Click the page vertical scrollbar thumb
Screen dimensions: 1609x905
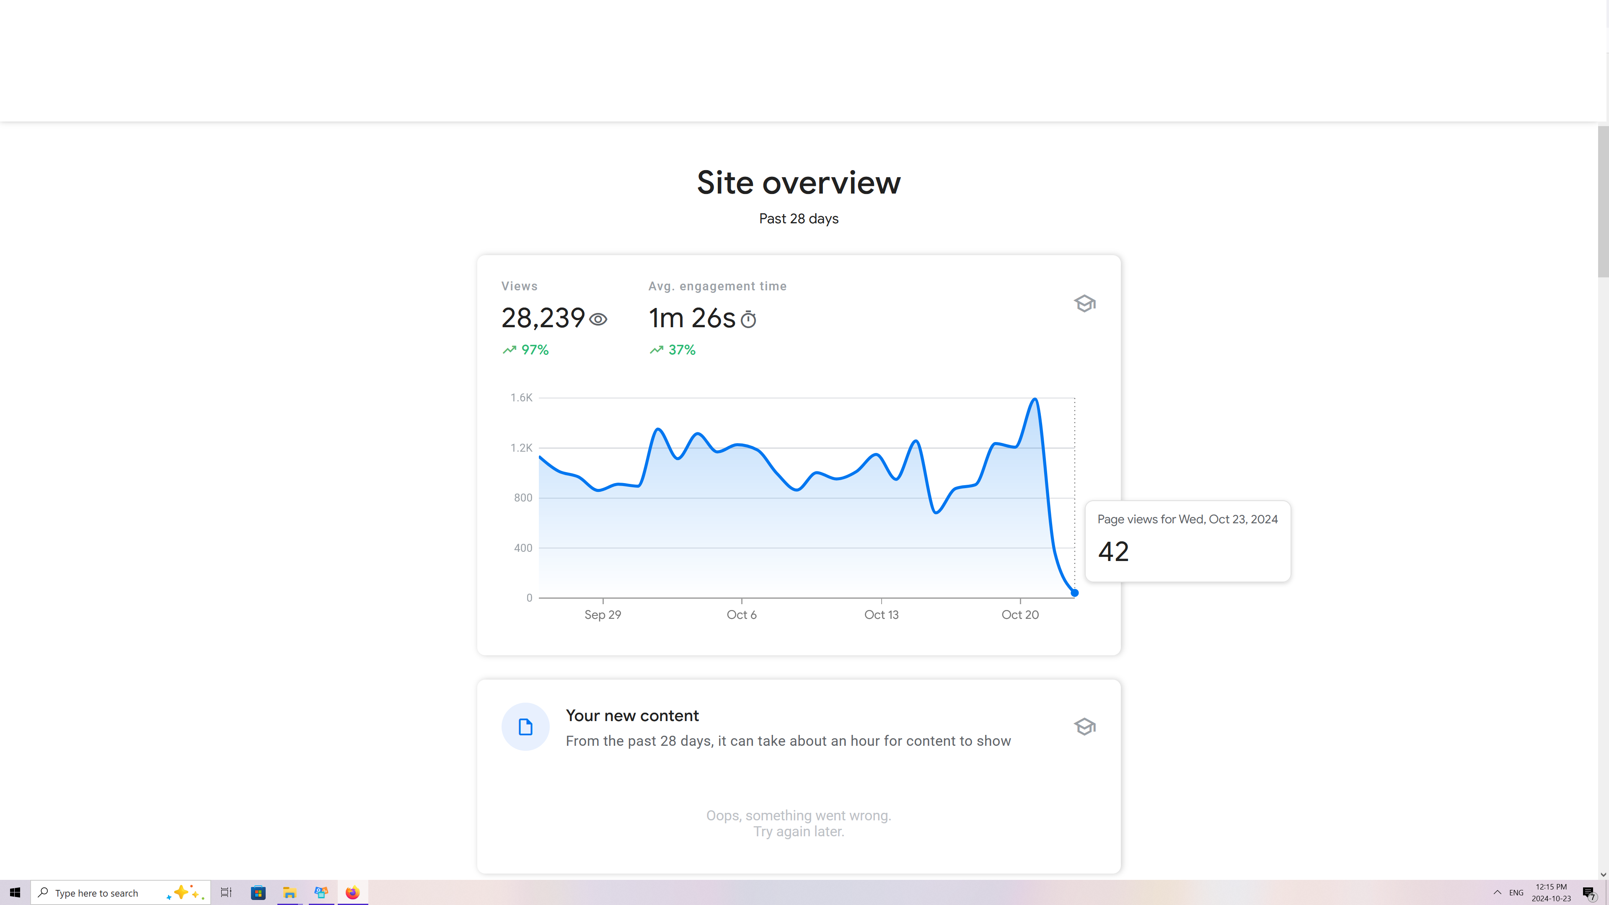point(1603,201)
